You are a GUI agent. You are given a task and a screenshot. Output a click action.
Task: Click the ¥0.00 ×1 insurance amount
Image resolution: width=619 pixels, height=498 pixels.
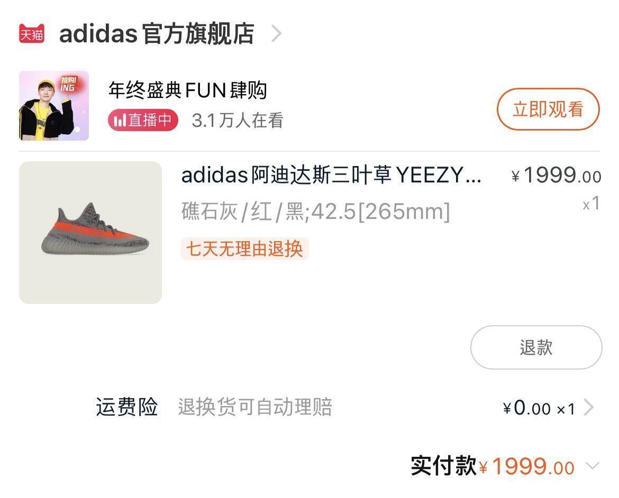point(539,408)
